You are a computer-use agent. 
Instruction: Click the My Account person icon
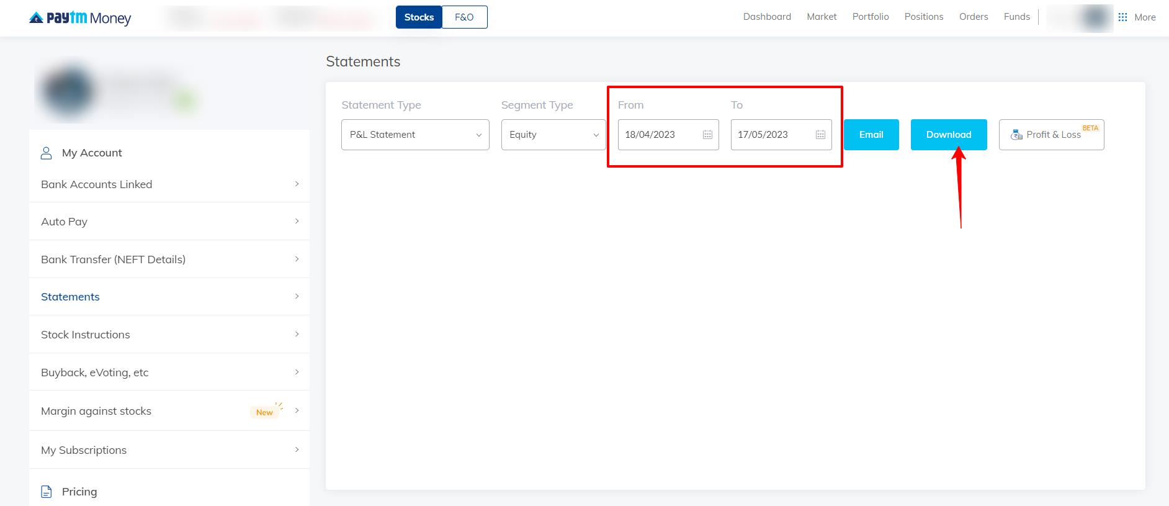pos(47,153)
